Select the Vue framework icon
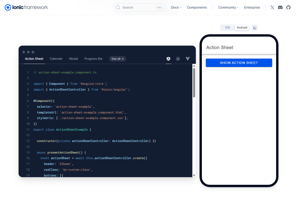Image resolution: width=297 pixels, height=198 pixels. 188,59
